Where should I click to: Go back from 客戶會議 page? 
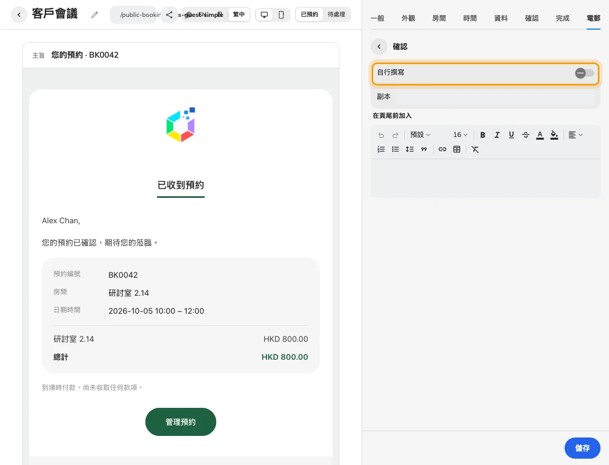(19, 15)
